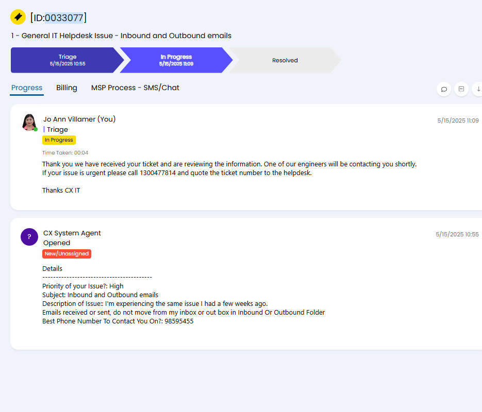Click the Thanks CX IT signature

pyautogui.click(x=61, y=191)
